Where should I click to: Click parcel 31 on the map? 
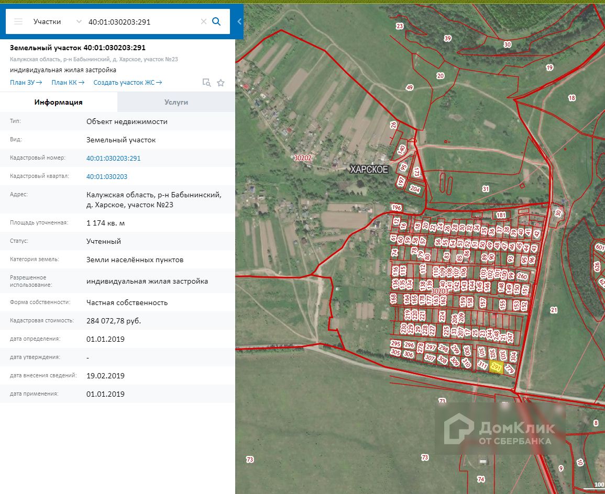[x=486, y=189]
